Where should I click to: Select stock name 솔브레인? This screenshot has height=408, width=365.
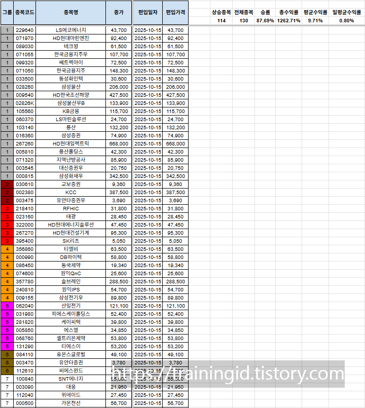click(71, 281)
